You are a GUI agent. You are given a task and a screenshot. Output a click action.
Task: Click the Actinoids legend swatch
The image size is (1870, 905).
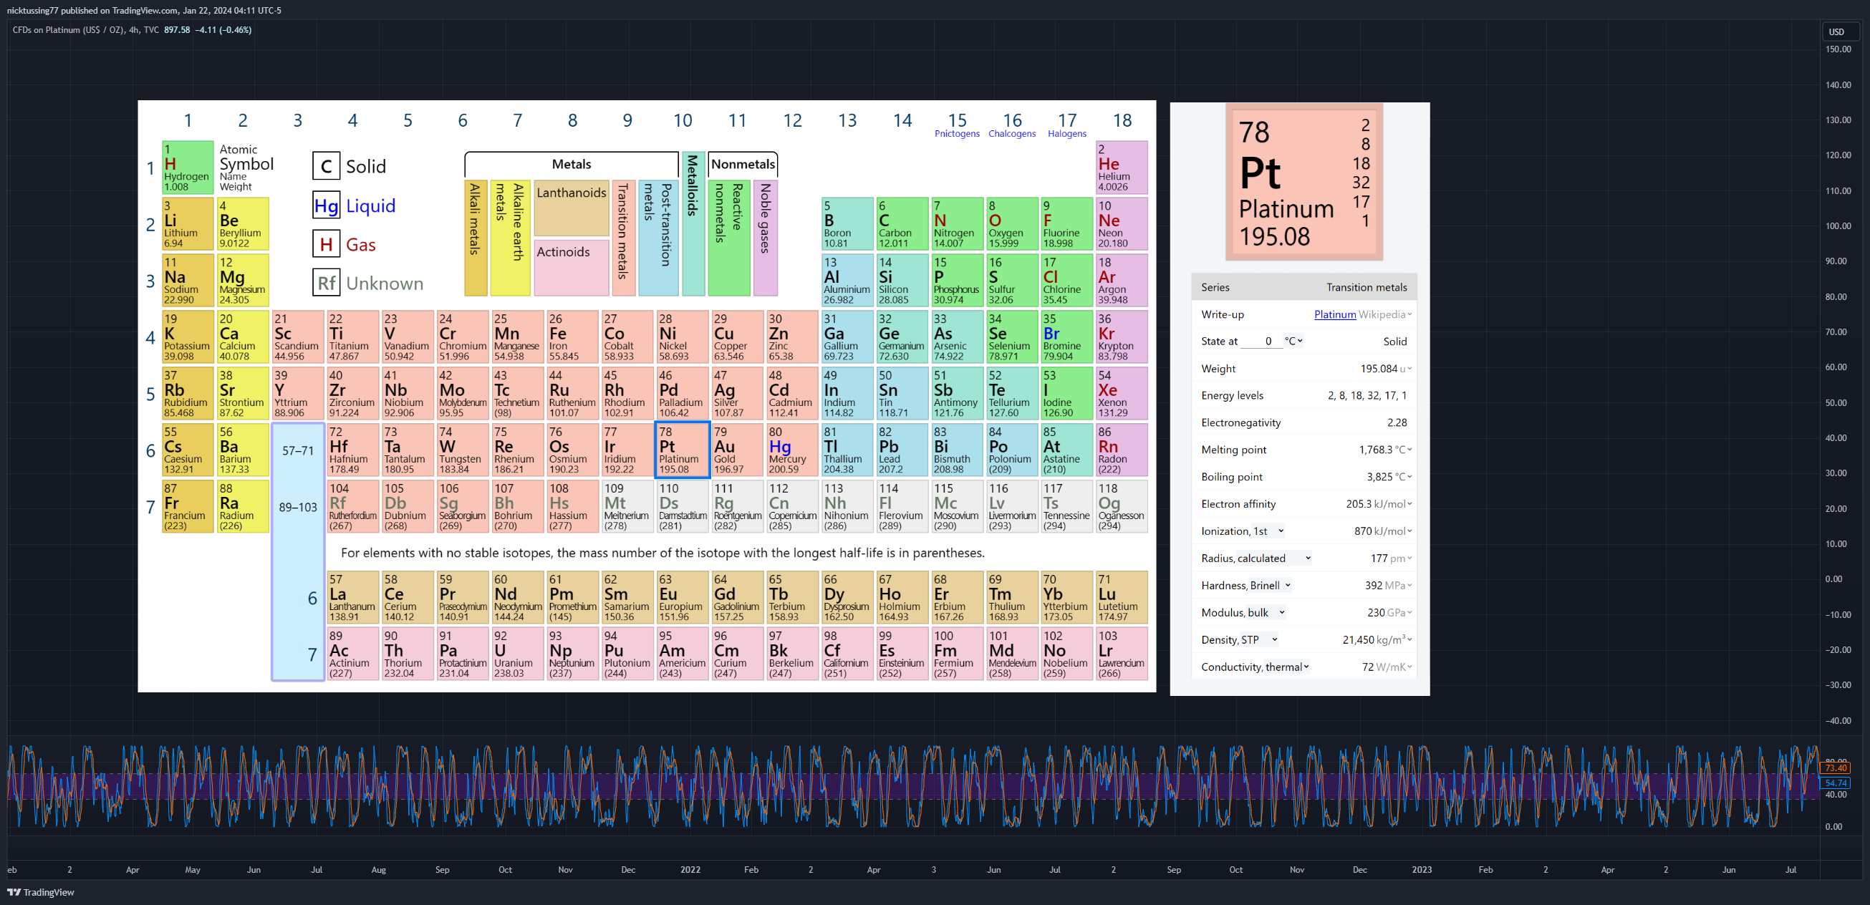[x=572, y=268]
